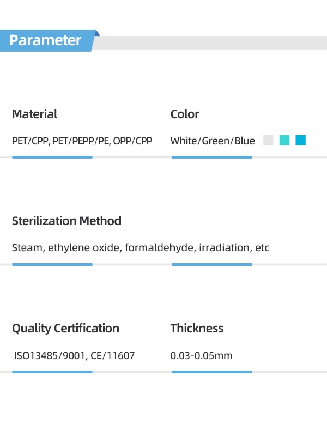
Task: Click the white color swatch
Action: tap(268, 140)
